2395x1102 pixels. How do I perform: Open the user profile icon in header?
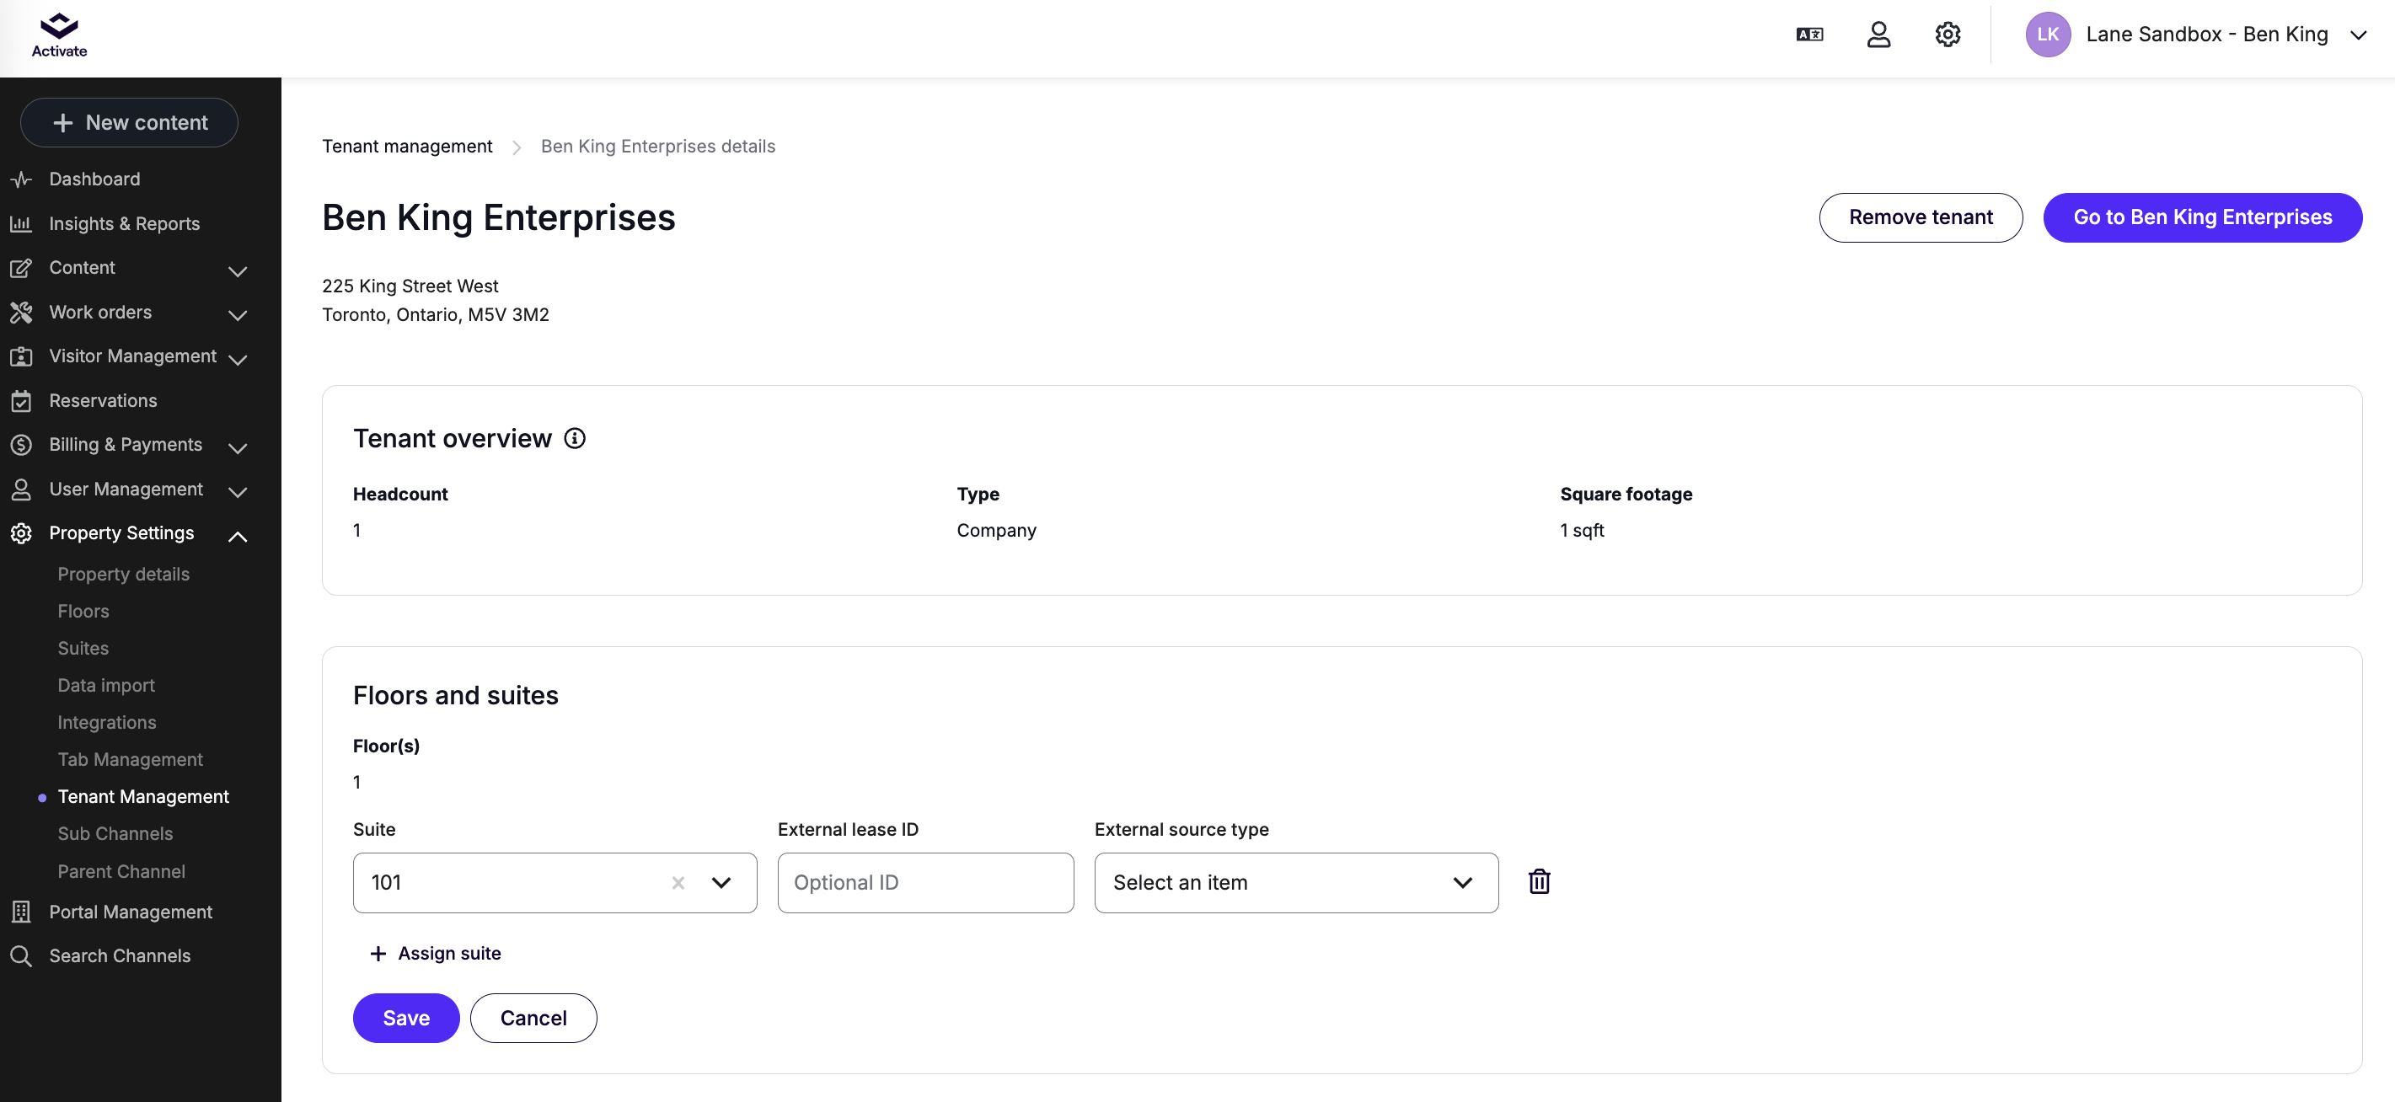[1878, 35]
